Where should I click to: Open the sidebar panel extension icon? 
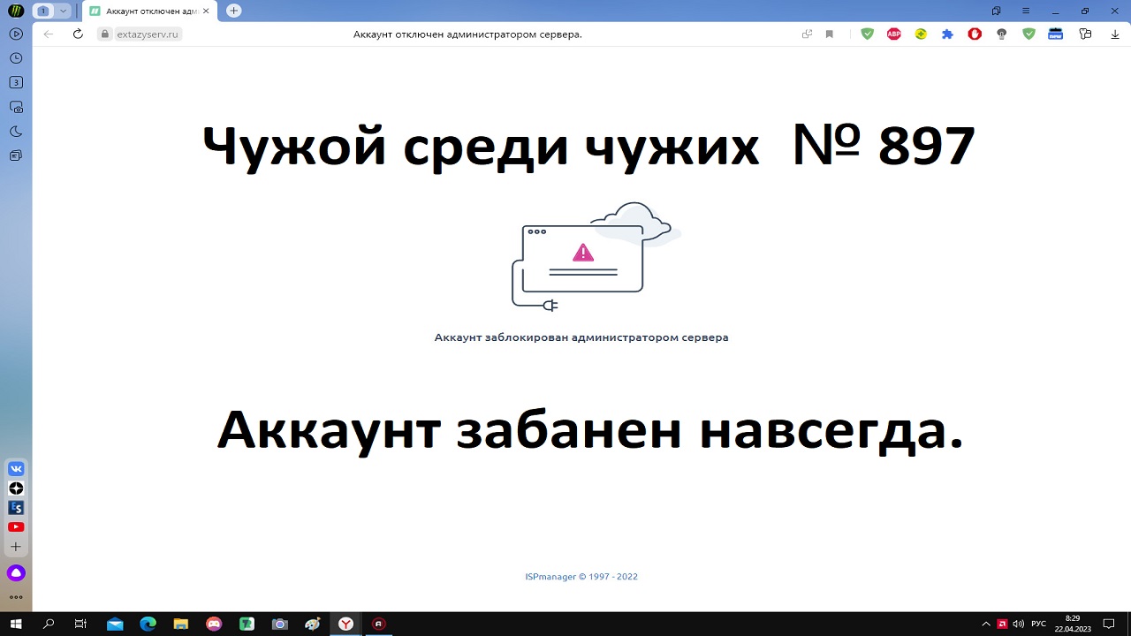point(1085,34)
